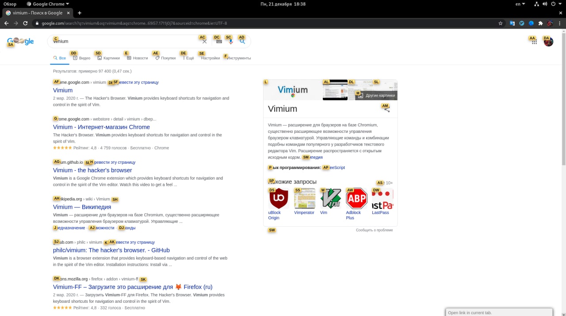Open the 'Обзор' activities overview
This screenshot has width=566, height=316.
(x=10, y=4)
